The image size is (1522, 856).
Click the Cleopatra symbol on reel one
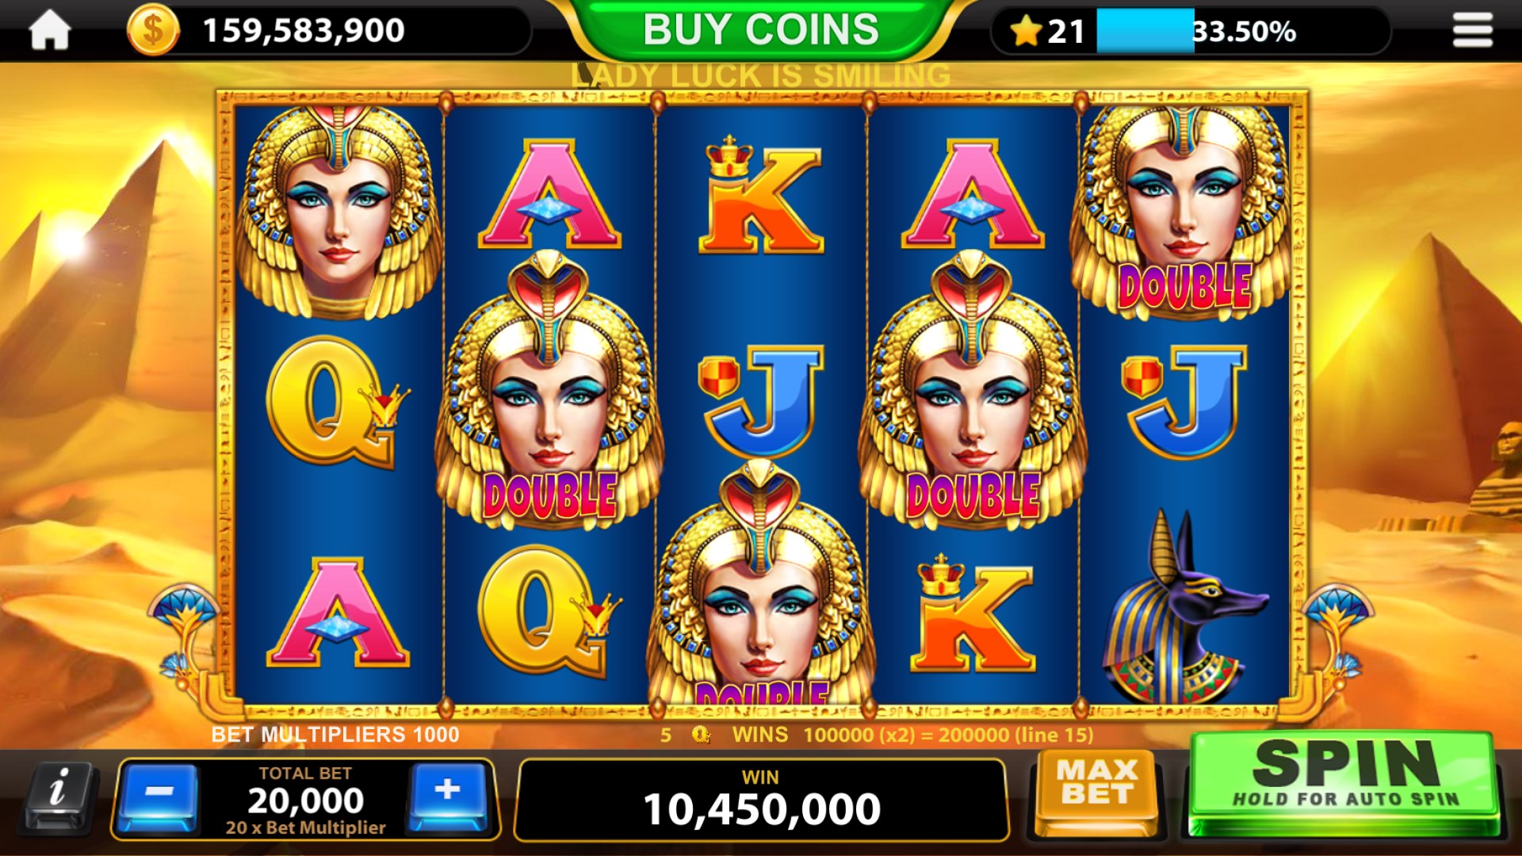pos(339,211)
